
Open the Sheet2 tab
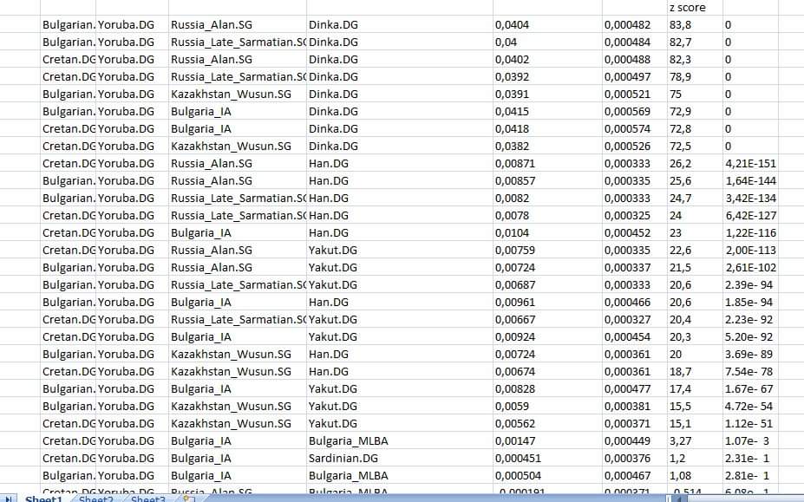click(x=96, y=499)
